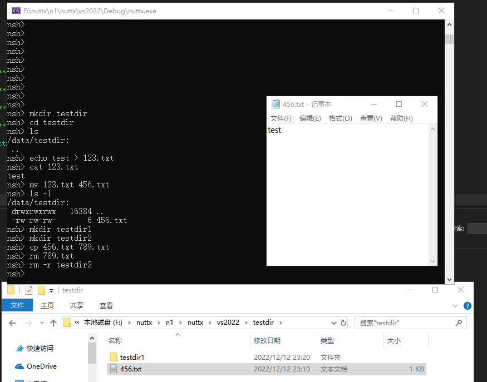Click n1 in address breadcrumb
The height and width of the screenshot is (382, 487).
[169, 323]
